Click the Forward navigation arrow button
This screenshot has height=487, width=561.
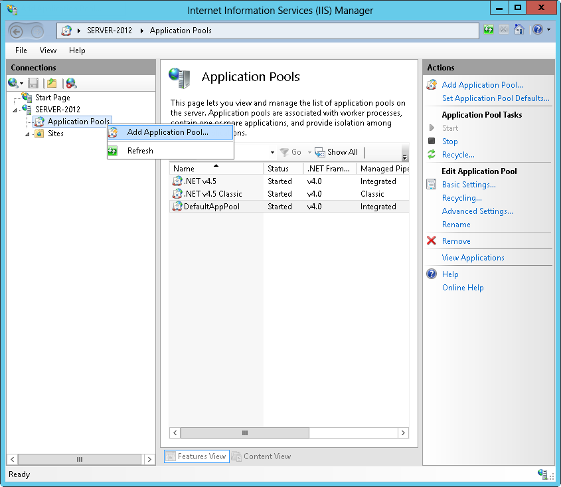click(37, 31)
